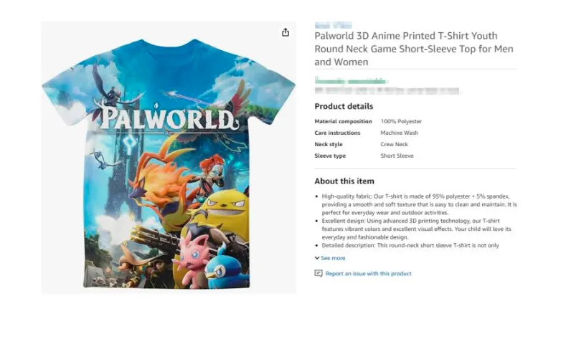Click the Material composition label
The height and width of the screenshot is (339, 561).
tap(343, 122)
